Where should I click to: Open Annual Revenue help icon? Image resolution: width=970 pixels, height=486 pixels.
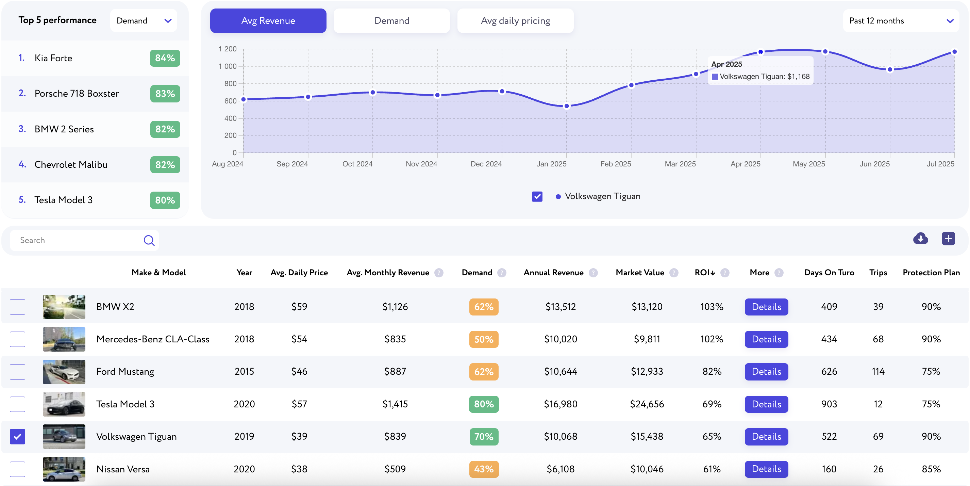pos(593,272)
